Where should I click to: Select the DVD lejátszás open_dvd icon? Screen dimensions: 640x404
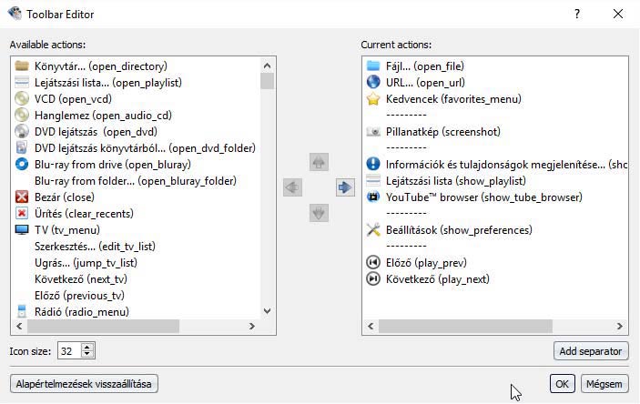pyautogui.click(x=22, y=131)
